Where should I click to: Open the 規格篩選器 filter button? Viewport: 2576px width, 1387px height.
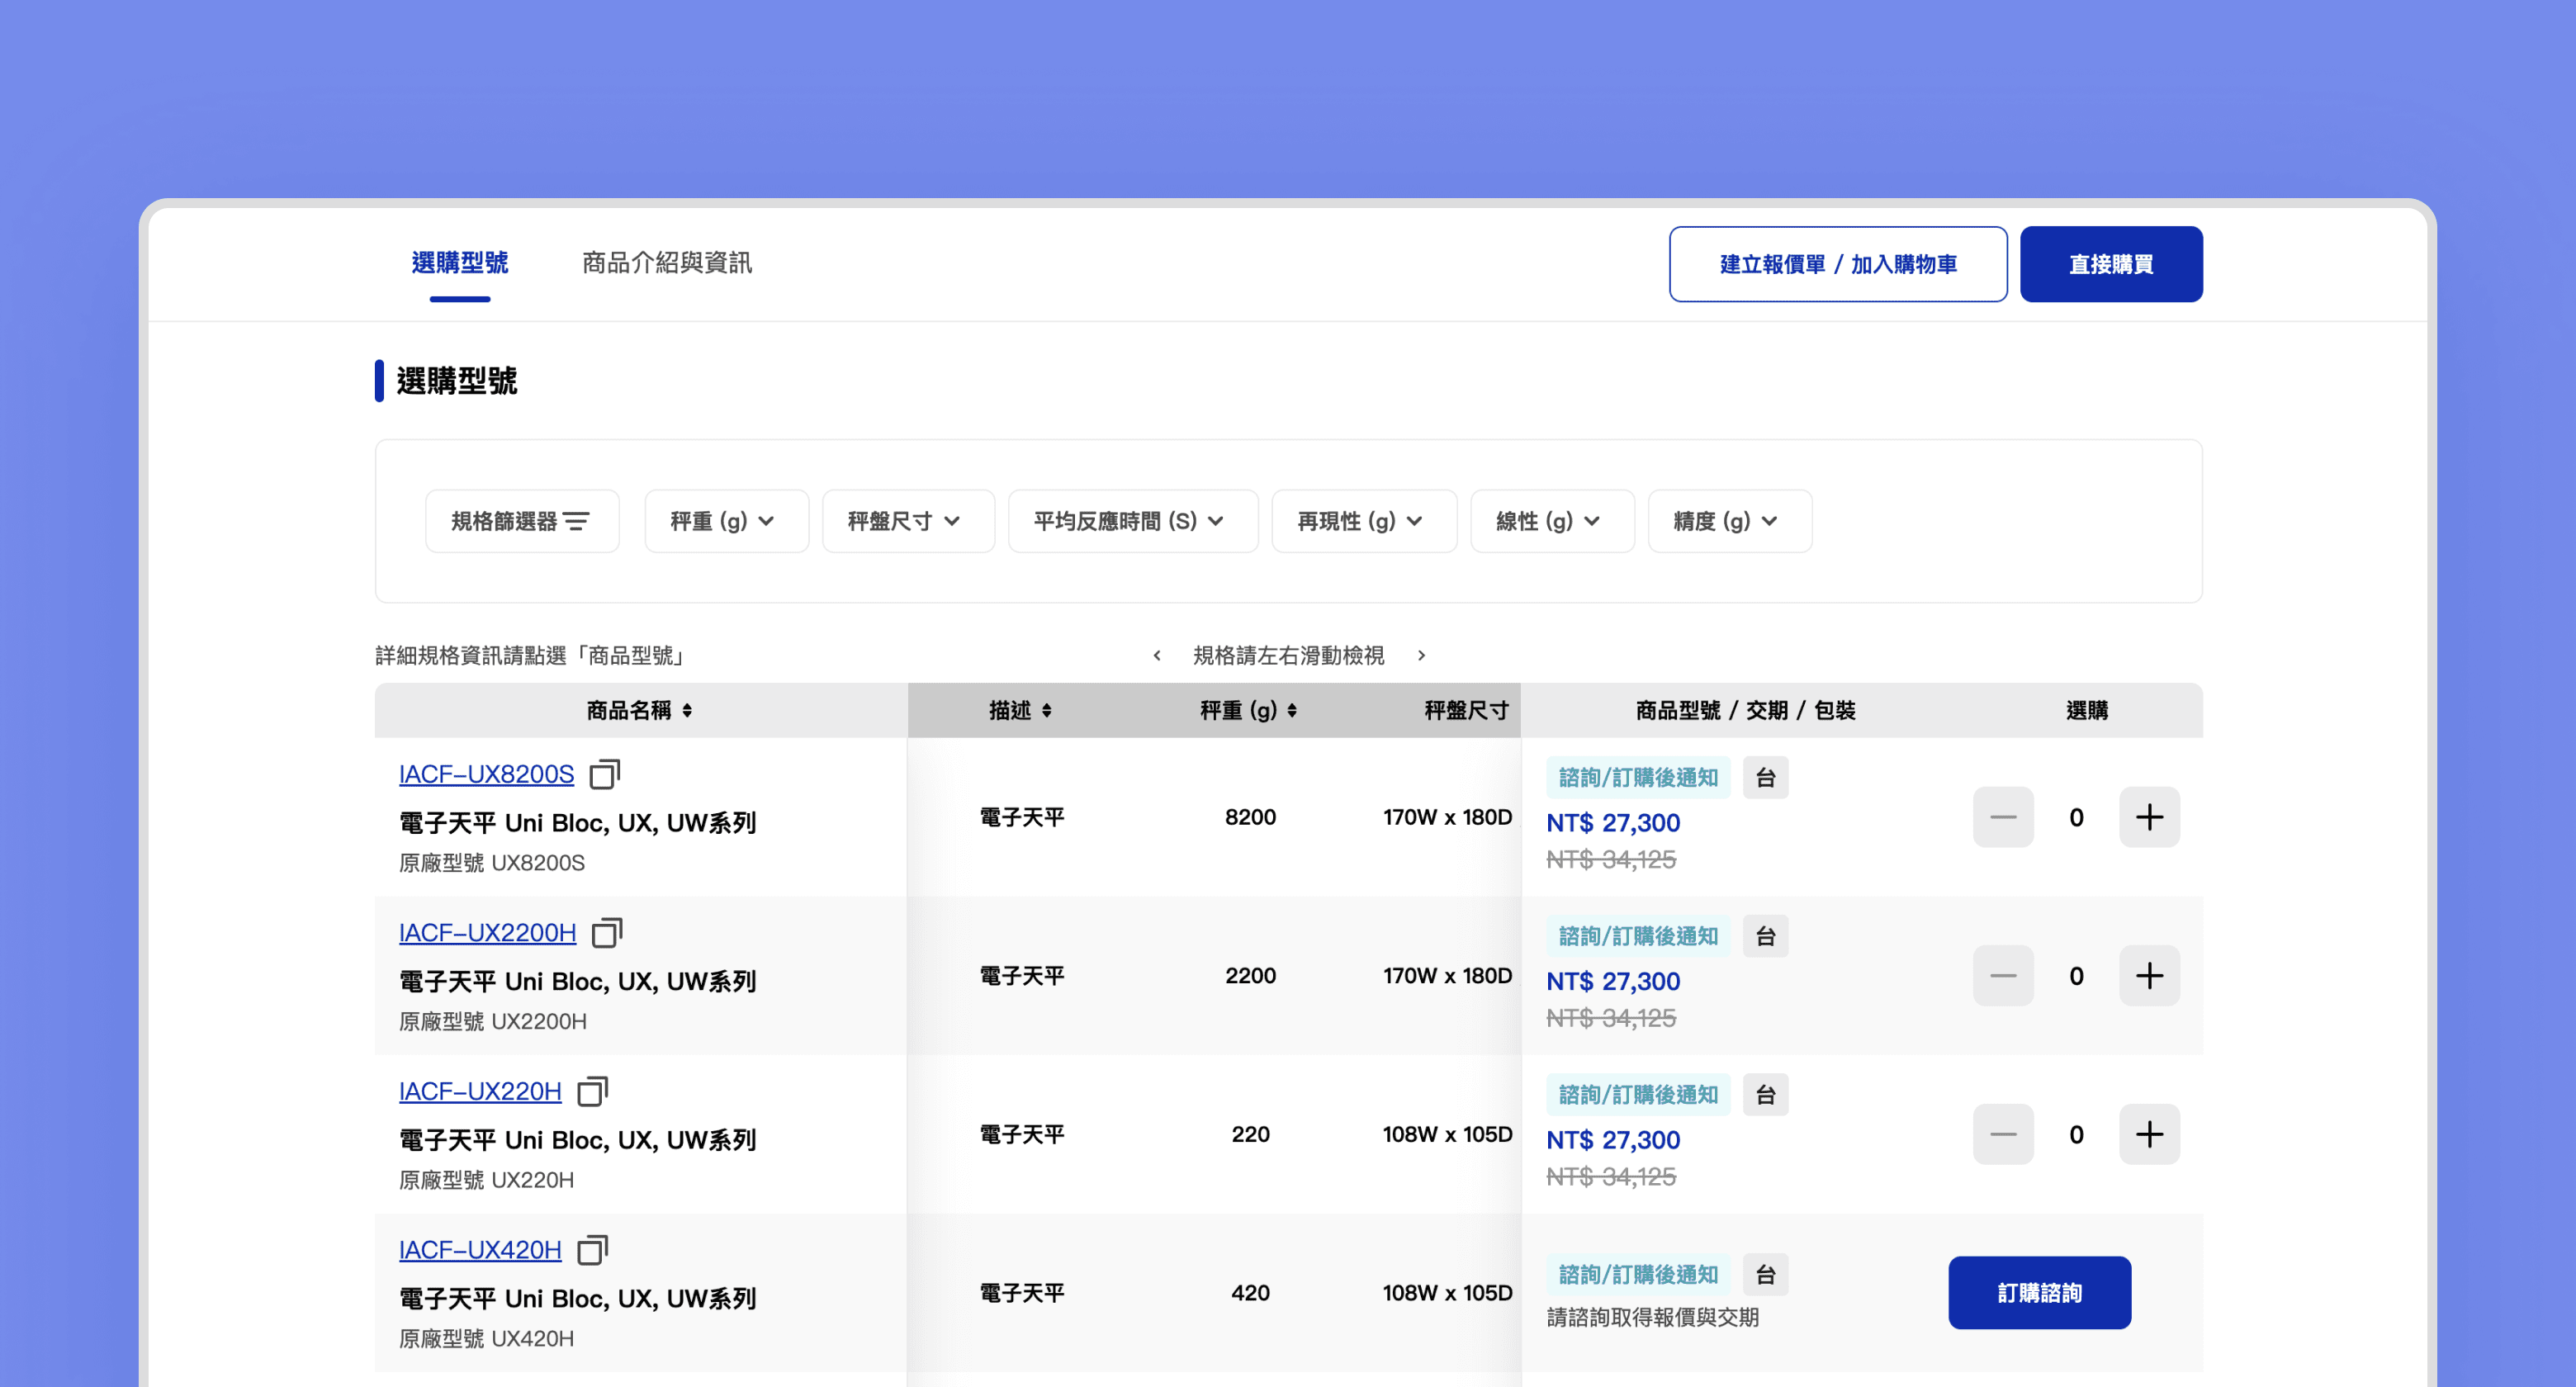coord(521,521)
